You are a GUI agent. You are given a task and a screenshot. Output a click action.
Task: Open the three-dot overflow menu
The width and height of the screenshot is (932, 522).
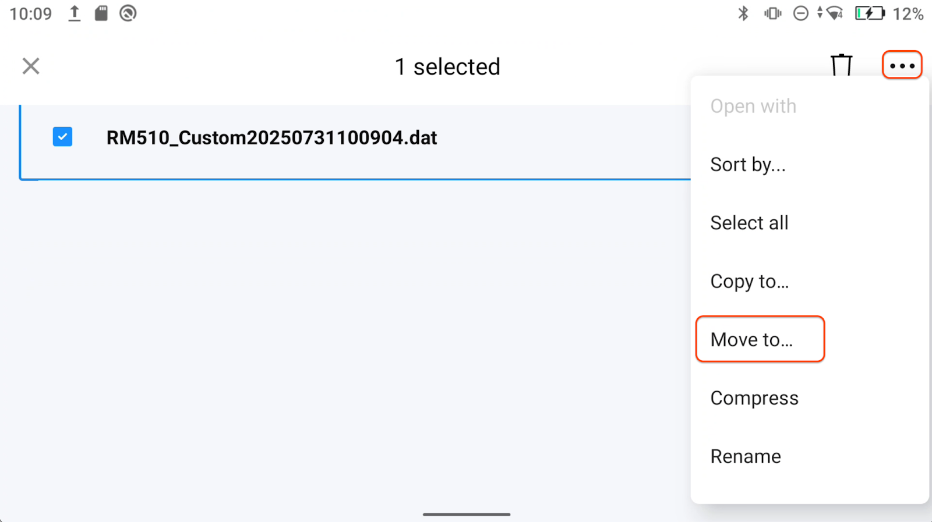[902, 65]
